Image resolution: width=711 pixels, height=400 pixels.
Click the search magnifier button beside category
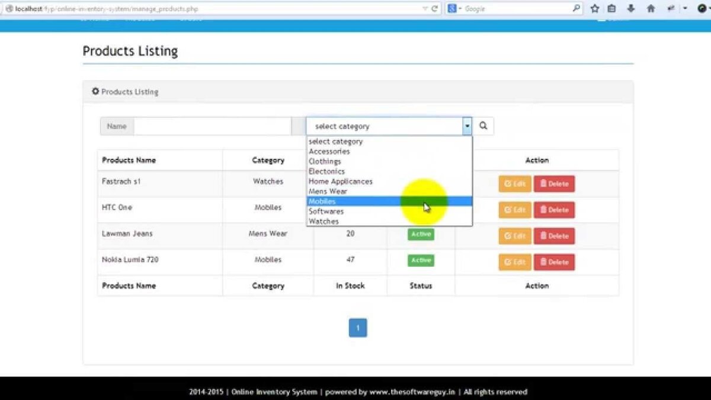point(483,126)
